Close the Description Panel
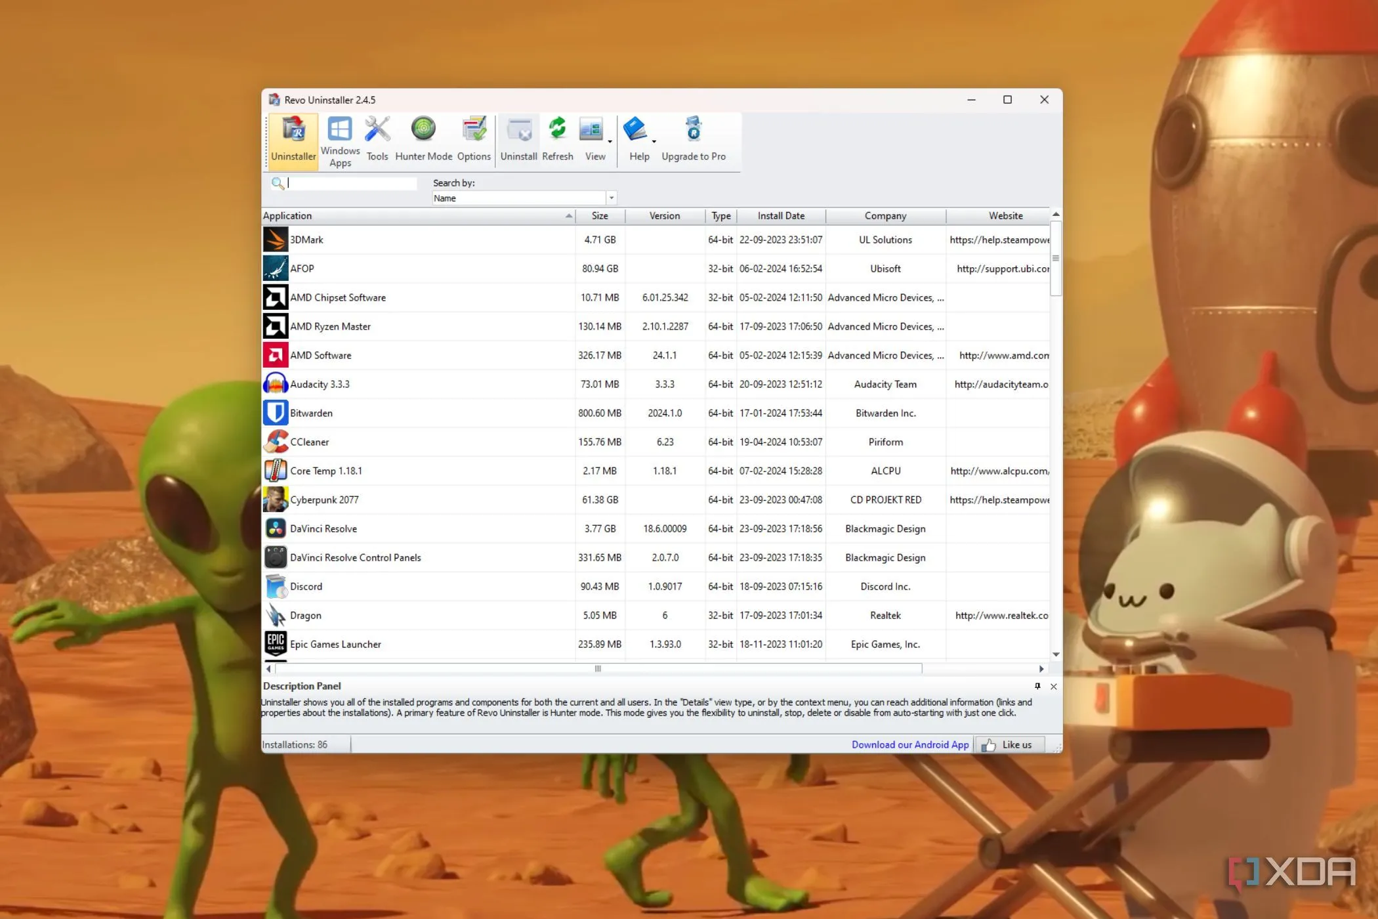The width and height of the screenshot is (1378, 919). point(1053,686)
